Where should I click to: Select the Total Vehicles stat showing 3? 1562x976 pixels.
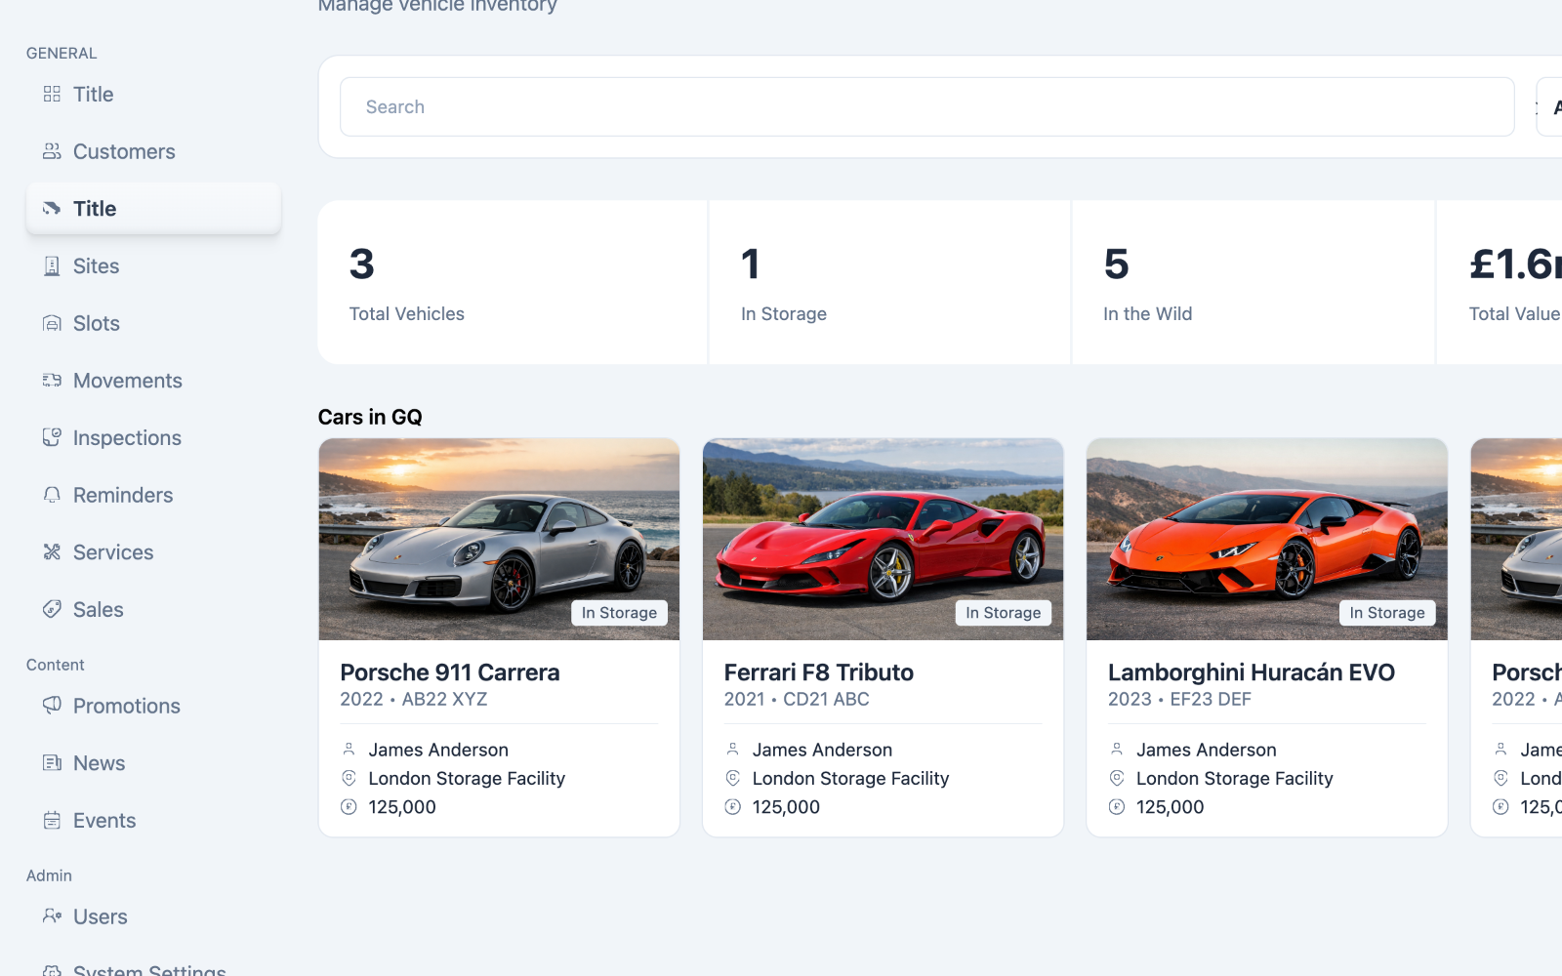513,282
